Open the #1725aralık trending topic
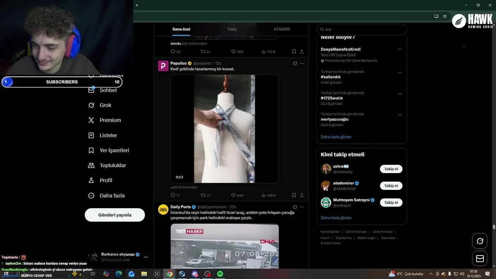496x279 pixels. [332, 98]
